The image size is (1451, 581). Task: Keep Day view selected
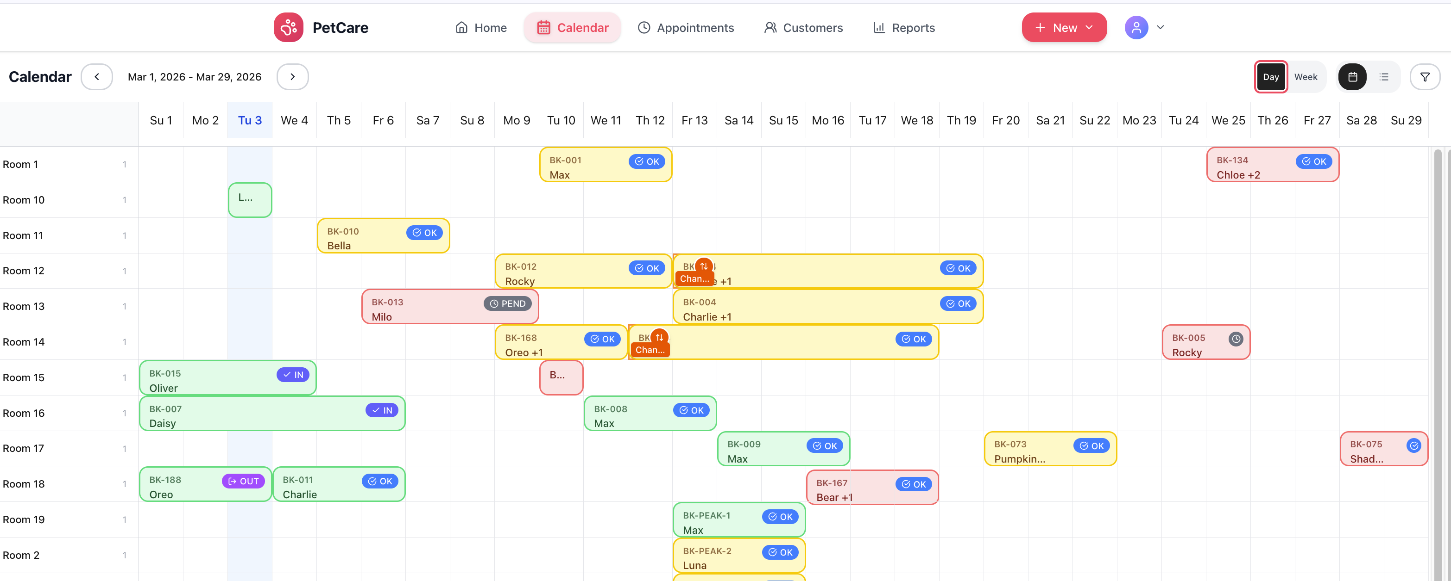[x=1271, y=76]
